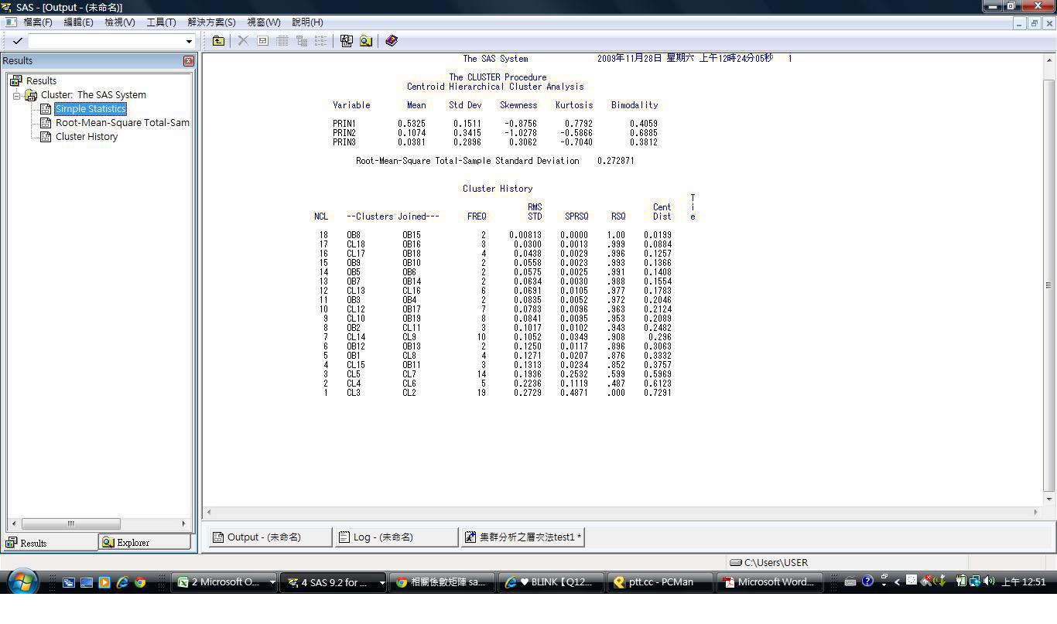Select Root-Mean-Square Total-Sam tree item

tap(122, 123)
